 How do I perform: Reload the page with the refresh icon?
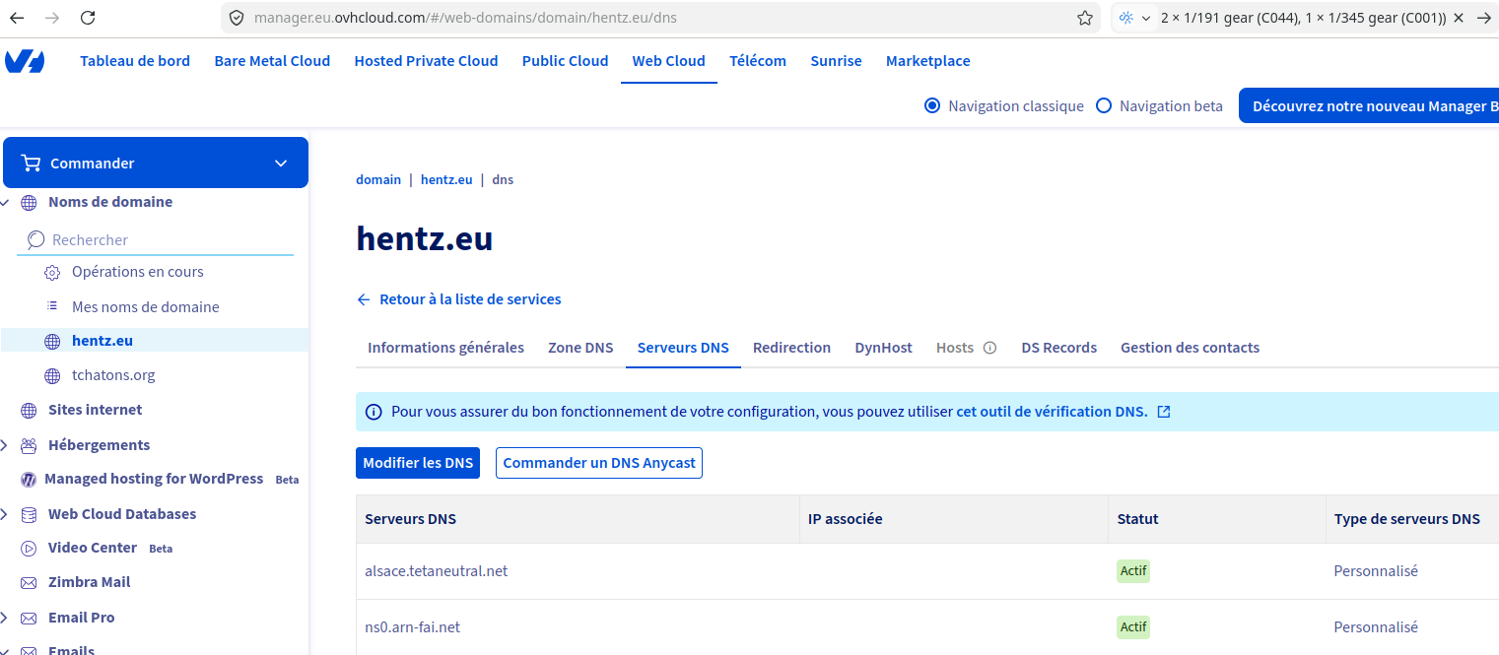[x=88, y=18]
